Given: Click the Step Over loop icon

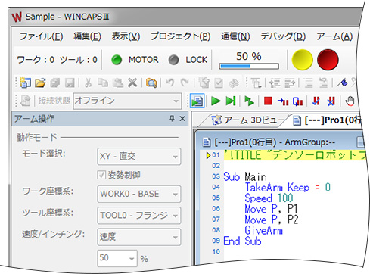Looking at the screenshot, I should pos(297,101).
